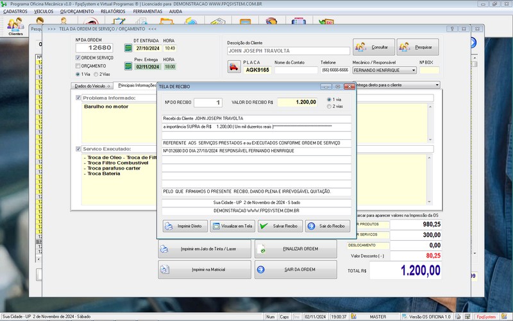Open the RELATÓRIOS menu
Image resolution: width=513 pixels, height=321 pixels.
[113, 12]
